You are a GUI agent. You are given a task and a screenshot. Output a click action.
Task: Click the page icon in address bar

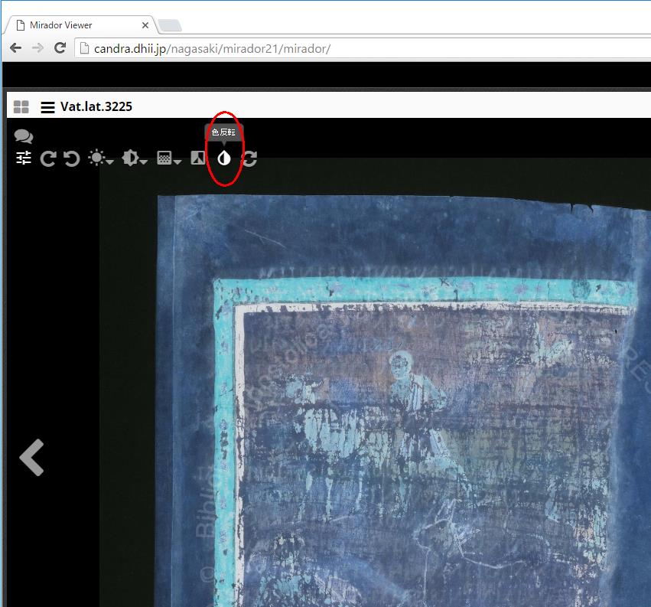click(84, 48)
